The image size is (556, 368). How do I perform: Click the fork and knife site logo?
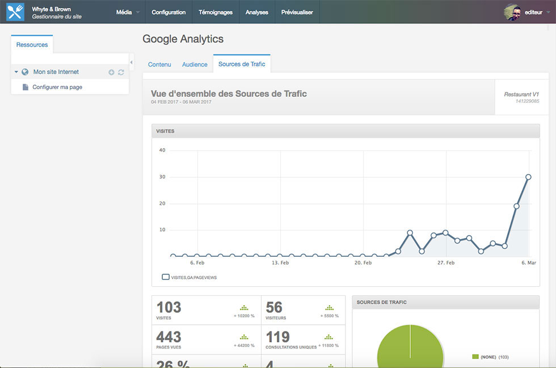tap(15, 12)
